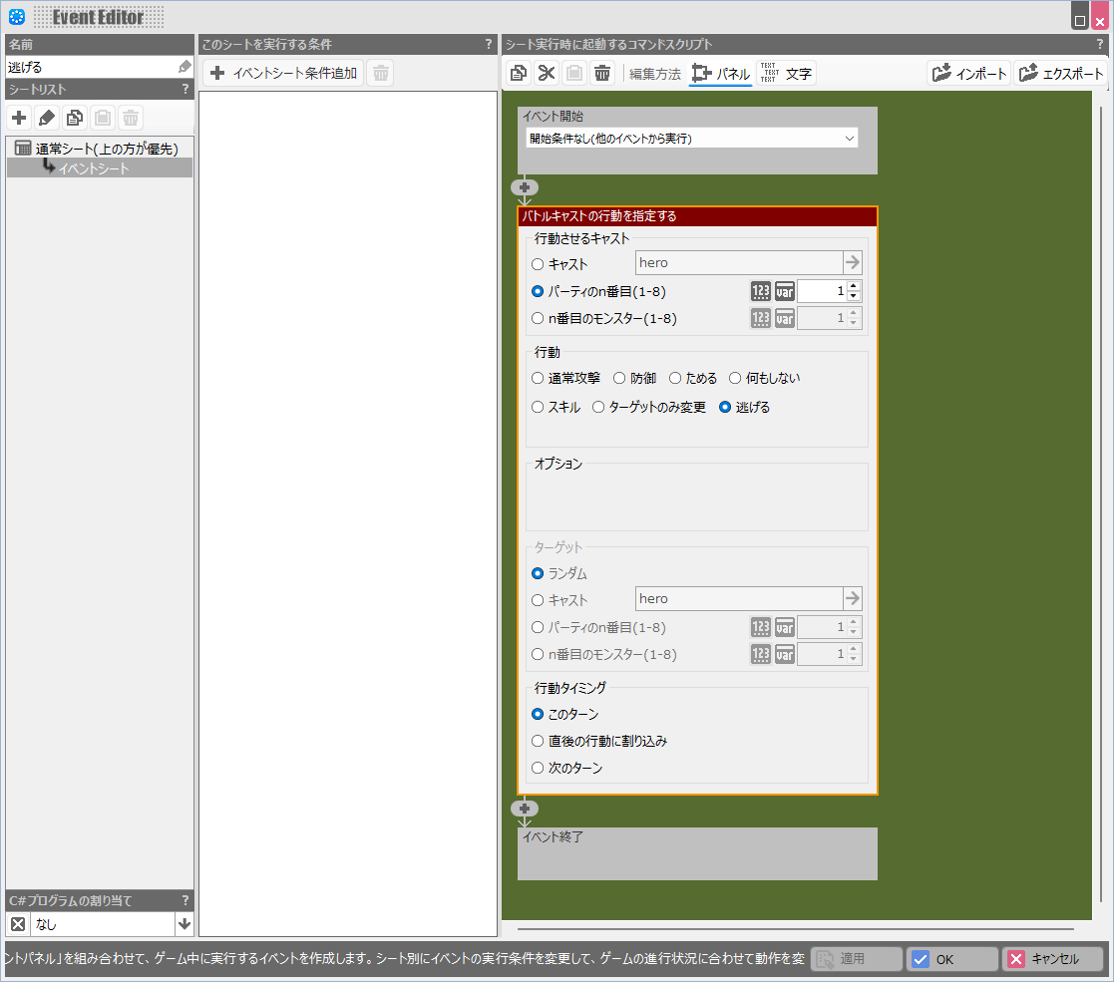
Task: Click the plus node above イベント終了
Action: point(525,809)
